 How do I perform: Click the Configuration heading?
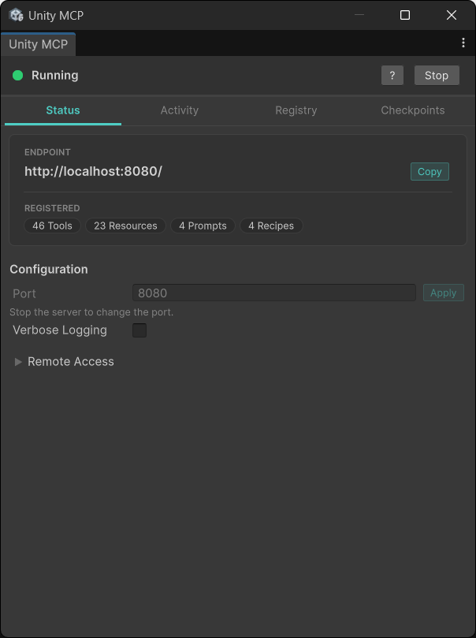49,270
